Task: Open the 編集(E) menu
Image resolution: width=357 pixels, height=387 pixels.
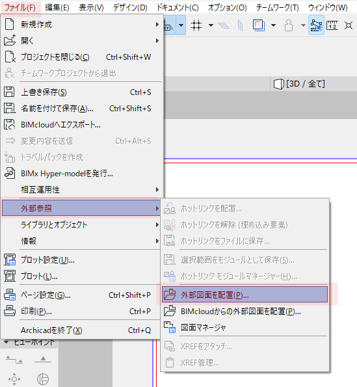Action: (57, 8)
